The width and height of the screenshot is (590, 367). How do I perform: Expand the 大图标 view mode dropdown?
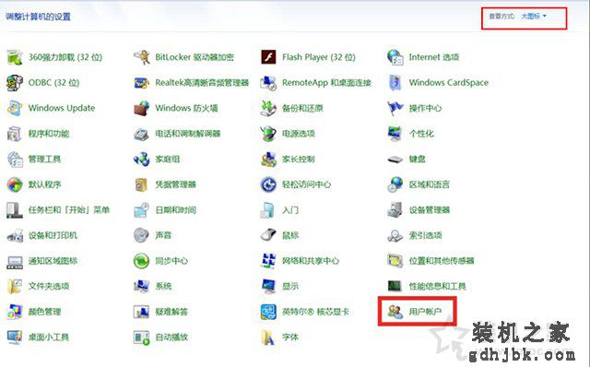534,17
